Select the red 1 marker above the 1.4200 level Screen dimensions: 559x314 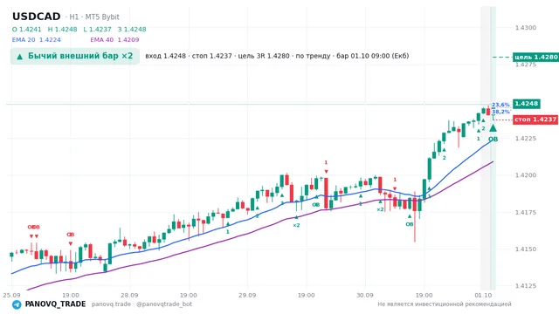click(326, 163)
